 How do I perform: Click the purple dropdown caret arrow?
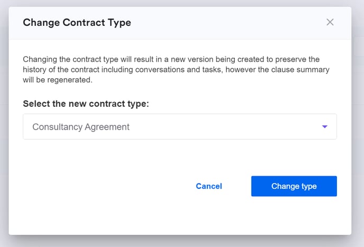tap(325, 127)
